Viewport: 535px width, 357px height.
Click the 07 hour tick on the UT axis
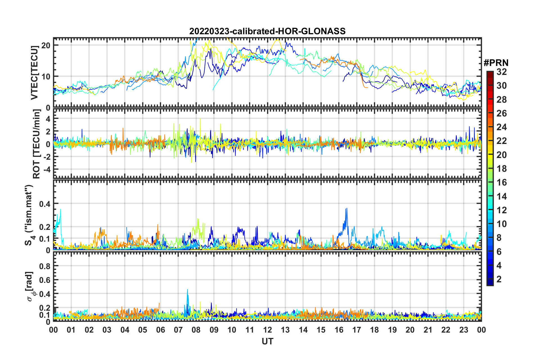coord(178,329)
